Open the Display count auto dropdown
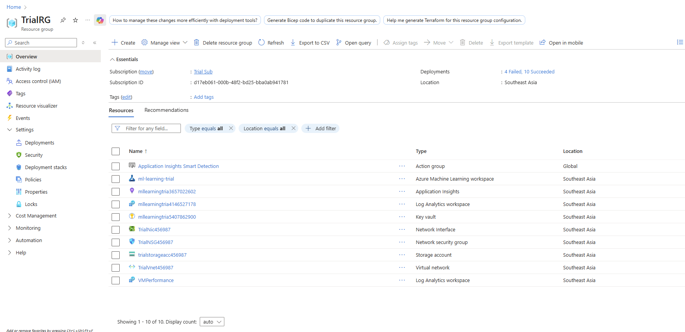The height and width of the screenshot is (332, 685). point(212,322)
